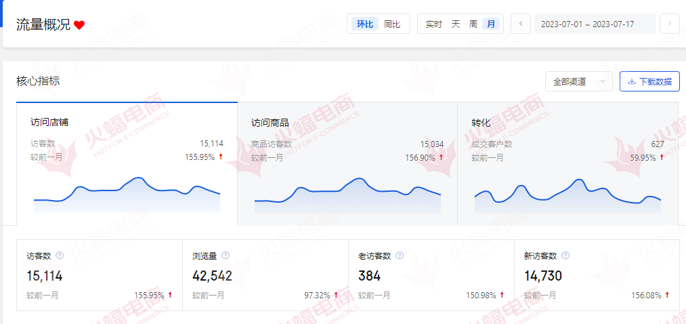Click the red heart favorite icon
Screen dimensions: 686x324
click(79, 25)
